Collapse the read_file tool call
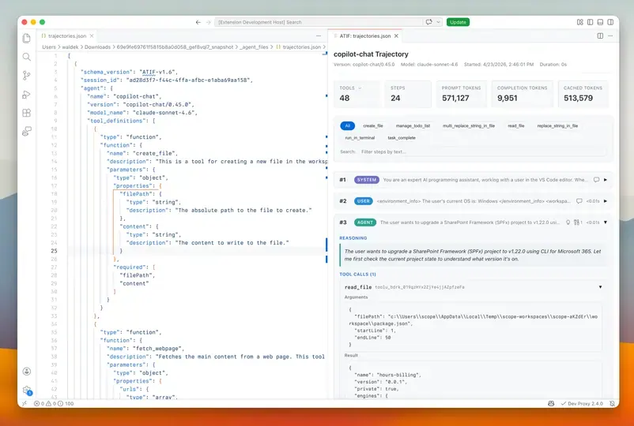Viewport: 634px width, 426px height. click(x=600, y=287)
